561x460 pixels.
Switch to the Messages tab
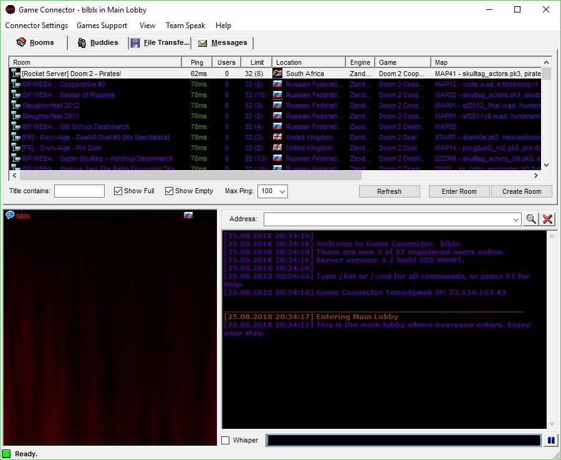tap(222, 43)
